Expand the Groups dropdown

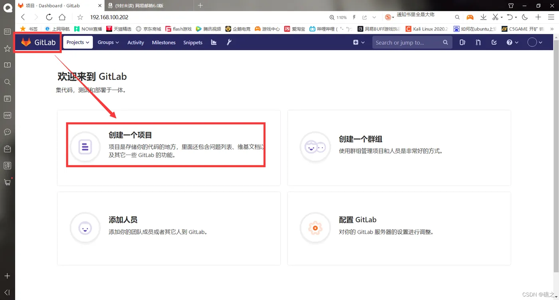coord(108,42)
